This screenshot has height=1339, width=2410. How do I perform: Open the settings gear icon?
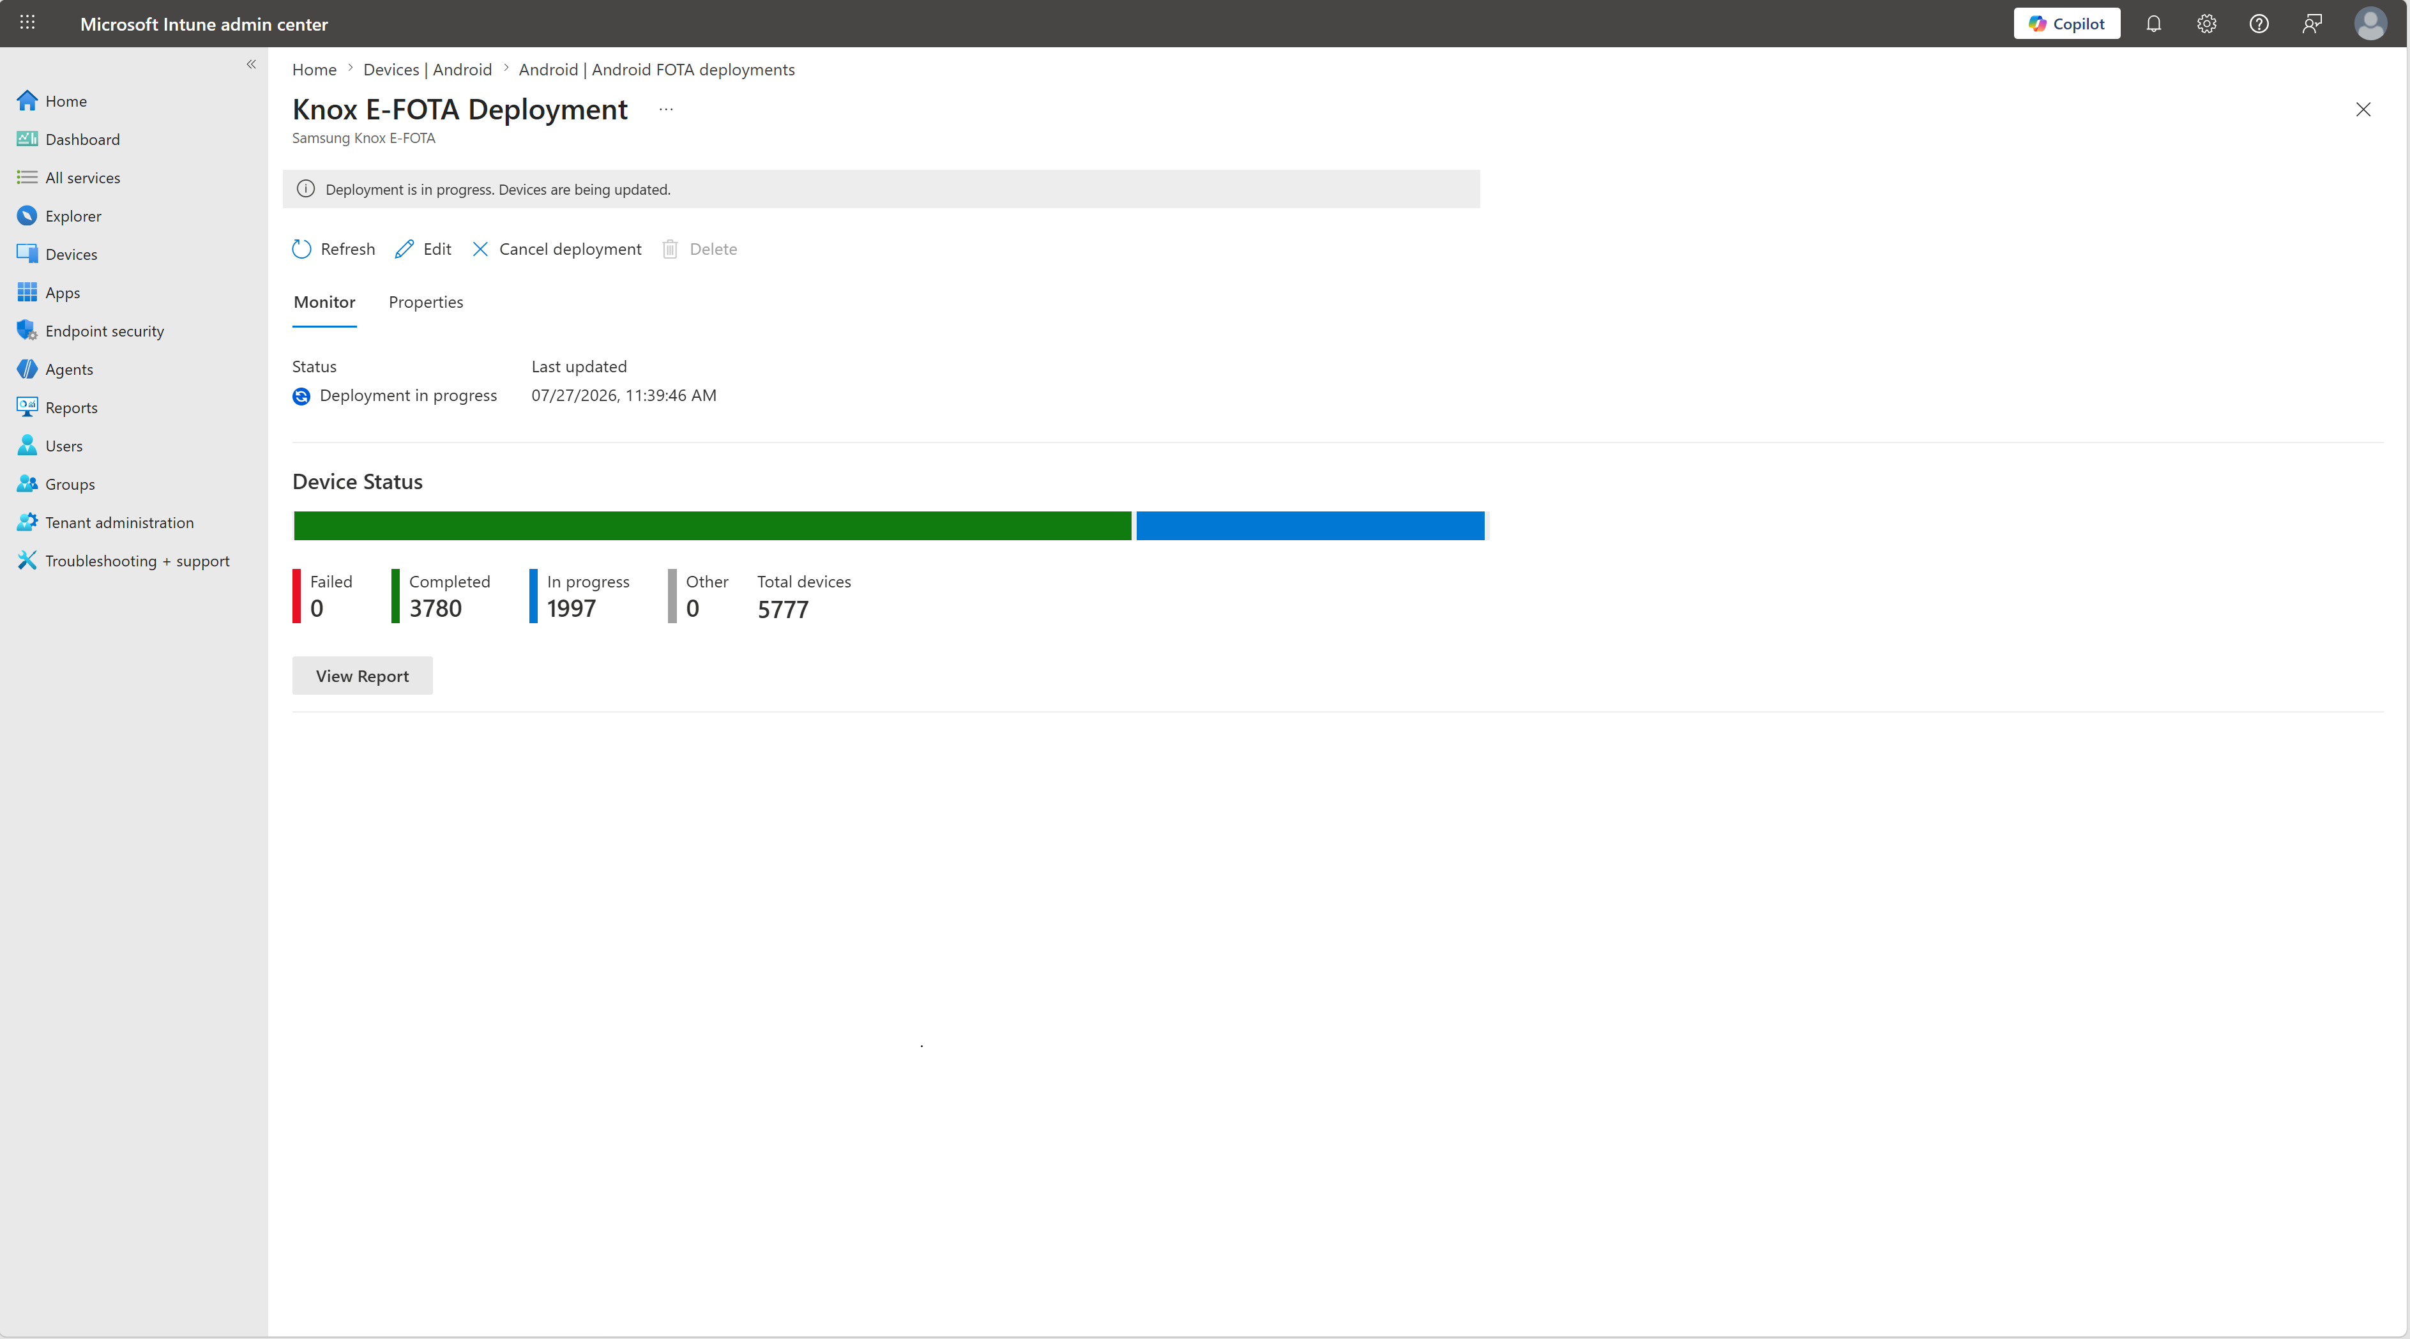pyautogui.click(x=2206, y=24)
